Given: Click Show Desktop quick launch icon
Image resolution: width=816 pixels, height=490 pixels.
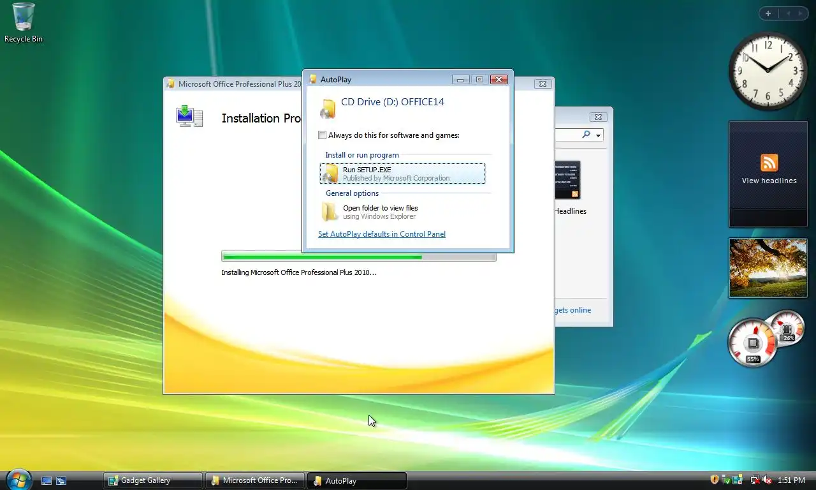Looking at the screenshot, I should coord(47,480).
